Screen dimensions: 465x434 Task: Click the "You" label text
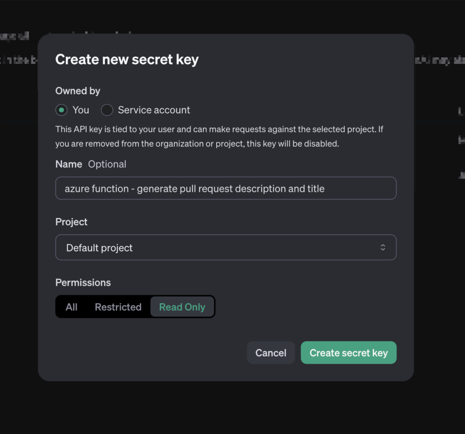(x=81, y=110)
